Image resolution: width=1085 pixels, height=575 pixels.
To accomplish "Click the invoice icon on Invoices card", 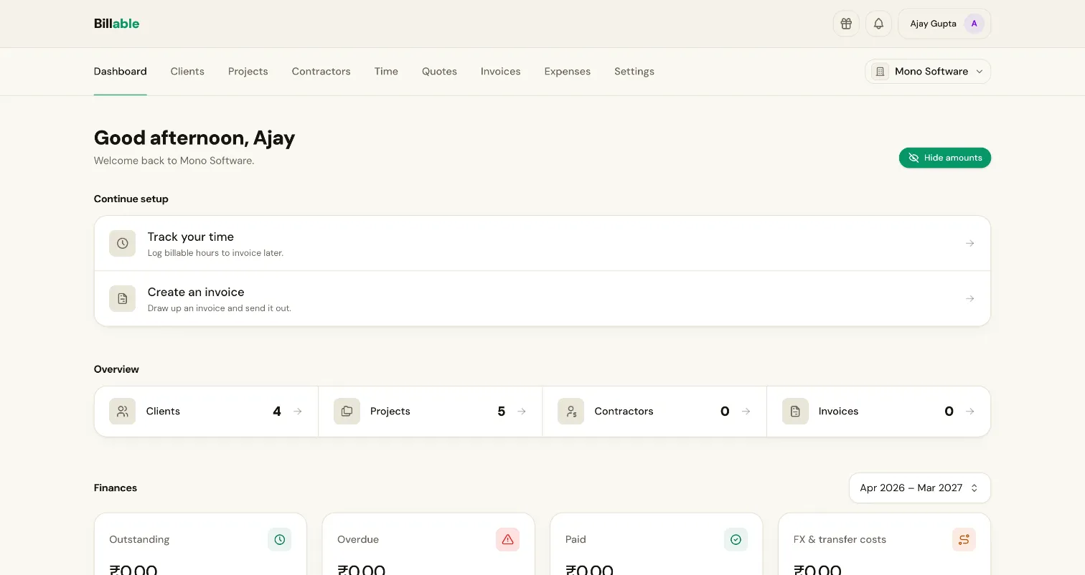I will (795, 412).
